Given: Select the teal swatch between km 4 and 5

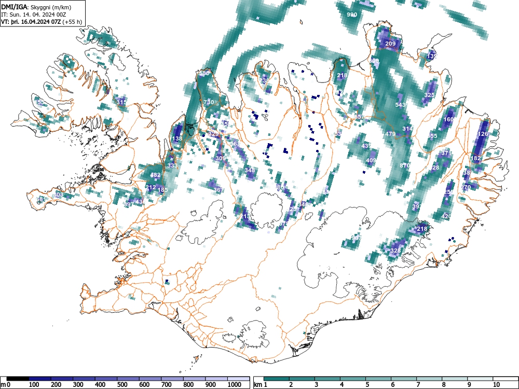Looking at the screenshot, I should (x=353, y=379).
